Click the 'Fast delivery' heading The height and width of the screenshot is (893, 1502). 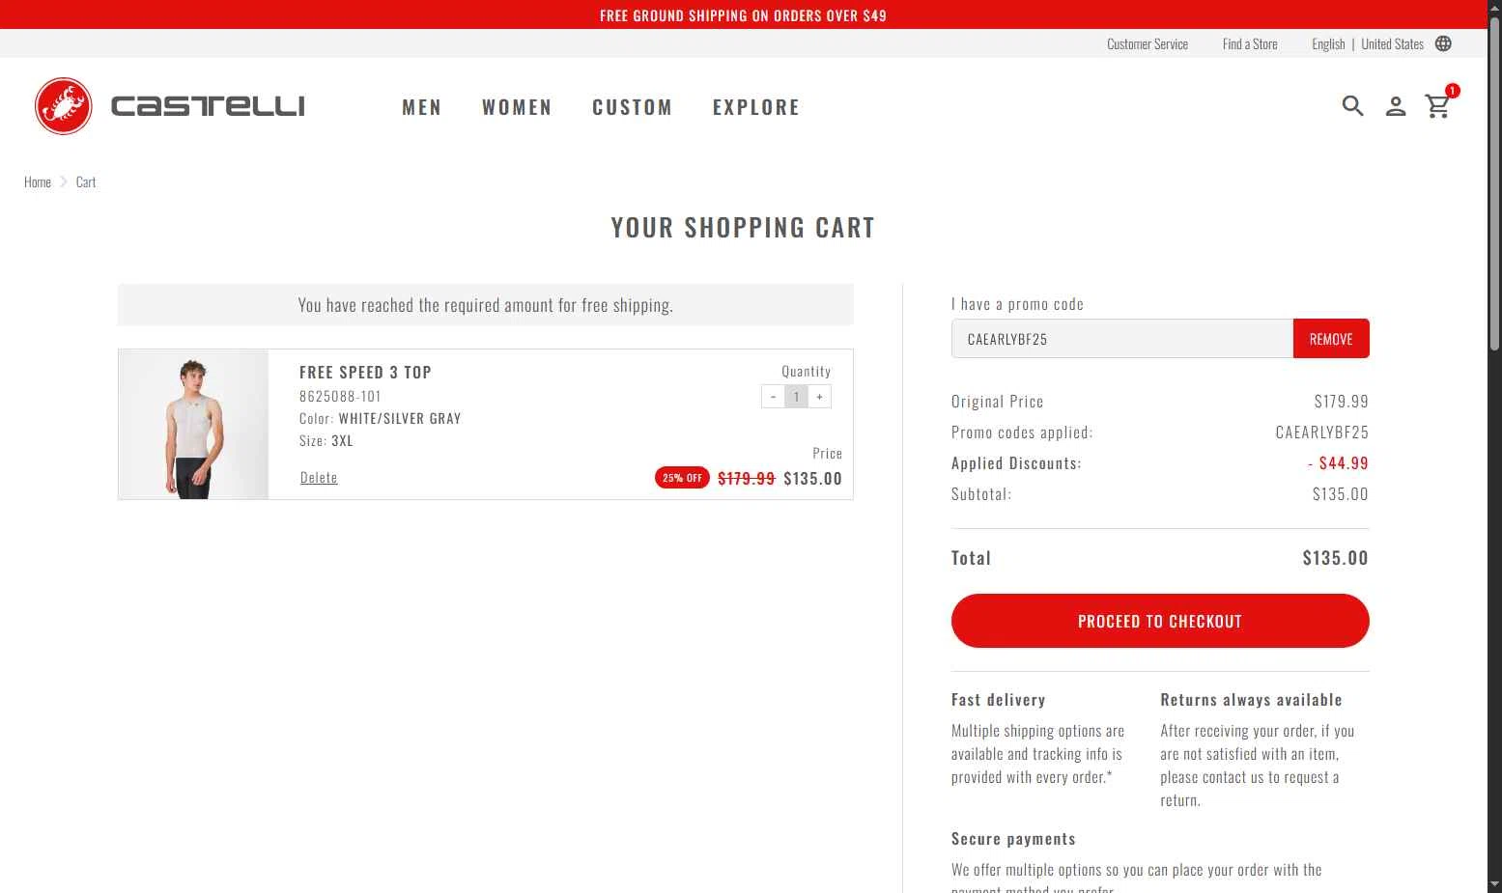pyautogui.click(x=998, y=700)
